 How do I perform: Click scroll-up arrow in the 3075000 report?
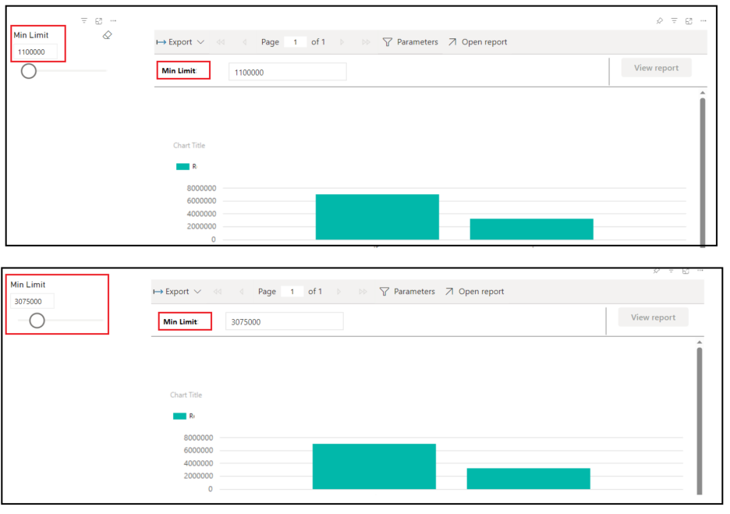pos(700,342)
